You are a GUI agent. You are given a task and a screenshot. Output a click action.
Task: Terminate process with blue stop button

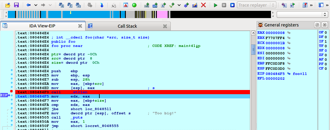pos(232,5)
